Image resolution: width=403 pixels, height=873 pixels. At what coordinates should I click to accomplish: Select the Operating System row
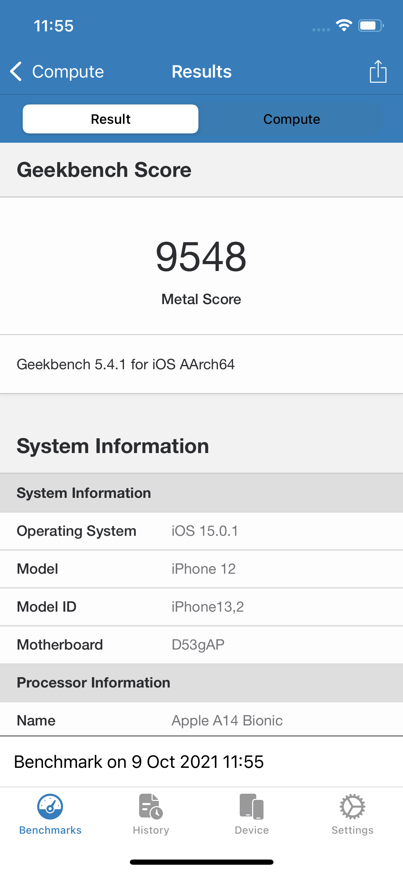point(201,531)
